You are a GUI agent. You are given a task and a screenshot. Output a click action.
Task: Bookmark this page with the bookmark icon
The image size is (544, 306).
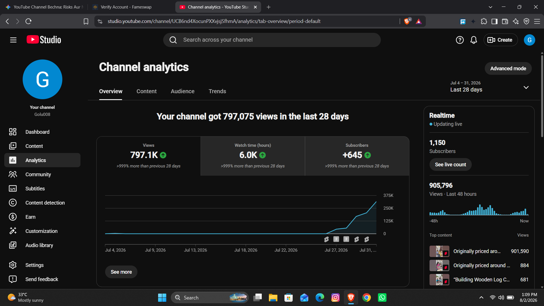click(x=86, y=21)
